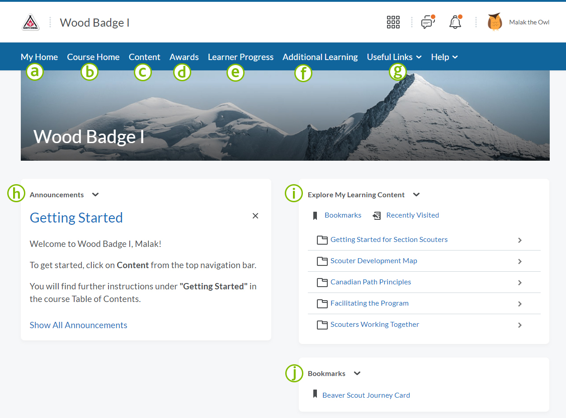
Task: Expand Scouters Working Together module arrow
Action: click(x=519, y=325)
